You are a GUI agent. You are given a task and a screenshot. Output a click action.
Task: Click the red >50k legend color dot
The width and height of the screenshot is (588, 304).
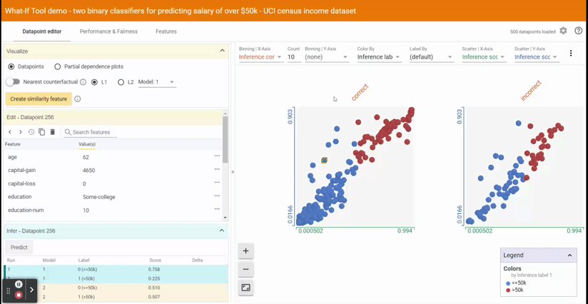coord(508,290)
